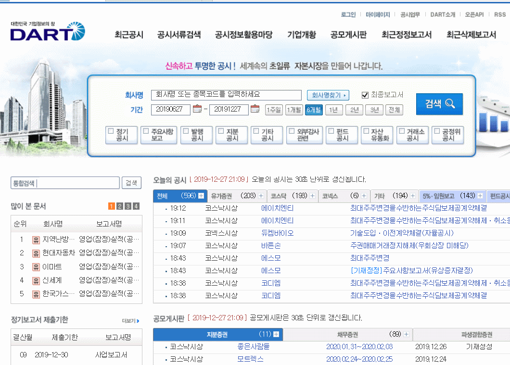Check the 거래소공시 filter box

(x=402, y=131)
